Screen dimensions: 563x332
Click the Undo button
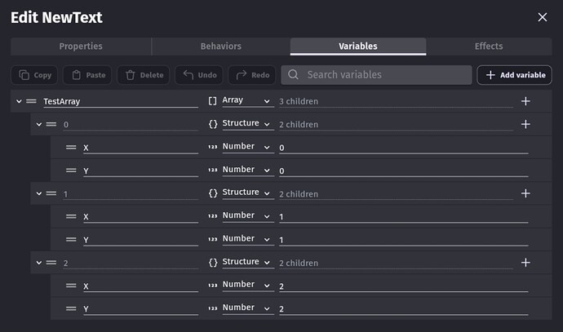point(199,75)
